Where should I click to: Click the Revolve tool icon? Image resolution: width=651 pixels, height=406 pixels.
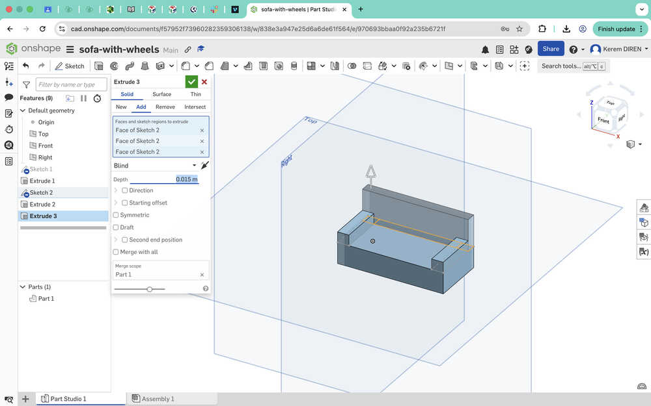(x=114, y=66)
